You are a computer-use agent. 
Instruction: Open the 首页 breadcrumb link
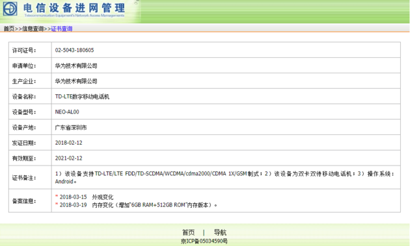[9, 29]
